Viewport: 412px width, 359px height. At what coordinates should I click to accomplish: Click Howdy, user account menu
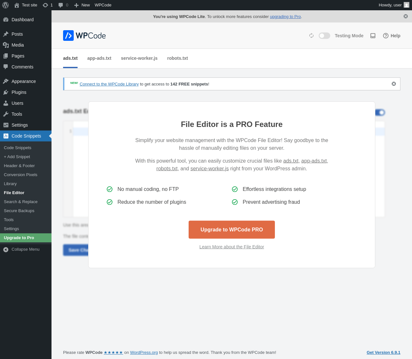[x=394, y=5]
